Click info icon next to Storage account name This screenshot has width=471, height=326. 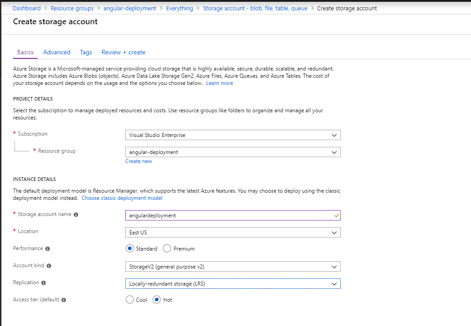click(x=76, y=215)
